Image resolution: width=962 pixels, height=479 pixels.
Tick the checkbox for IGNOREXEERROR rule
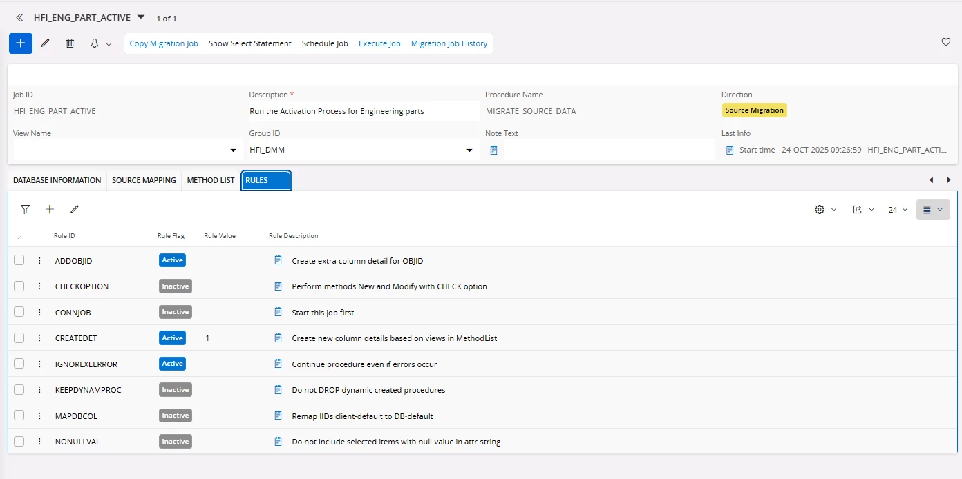click(19, 364)
